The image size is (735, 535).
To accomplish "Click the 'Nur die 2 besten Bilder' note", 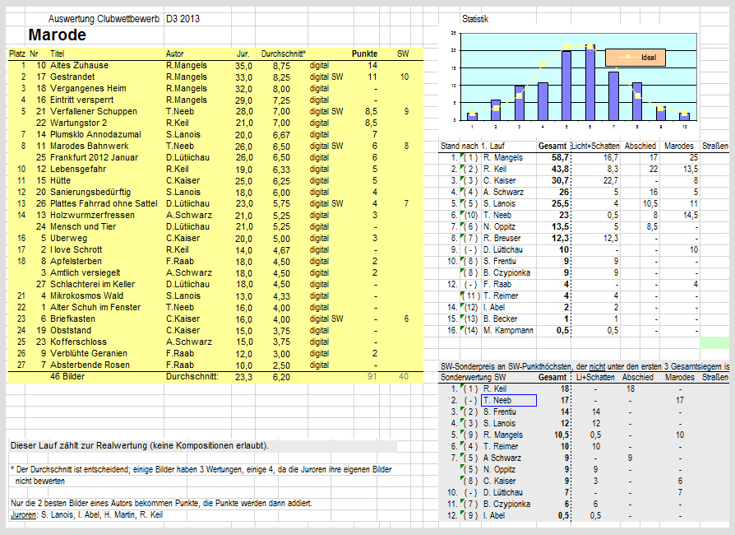I will click(x=161, y=503).
